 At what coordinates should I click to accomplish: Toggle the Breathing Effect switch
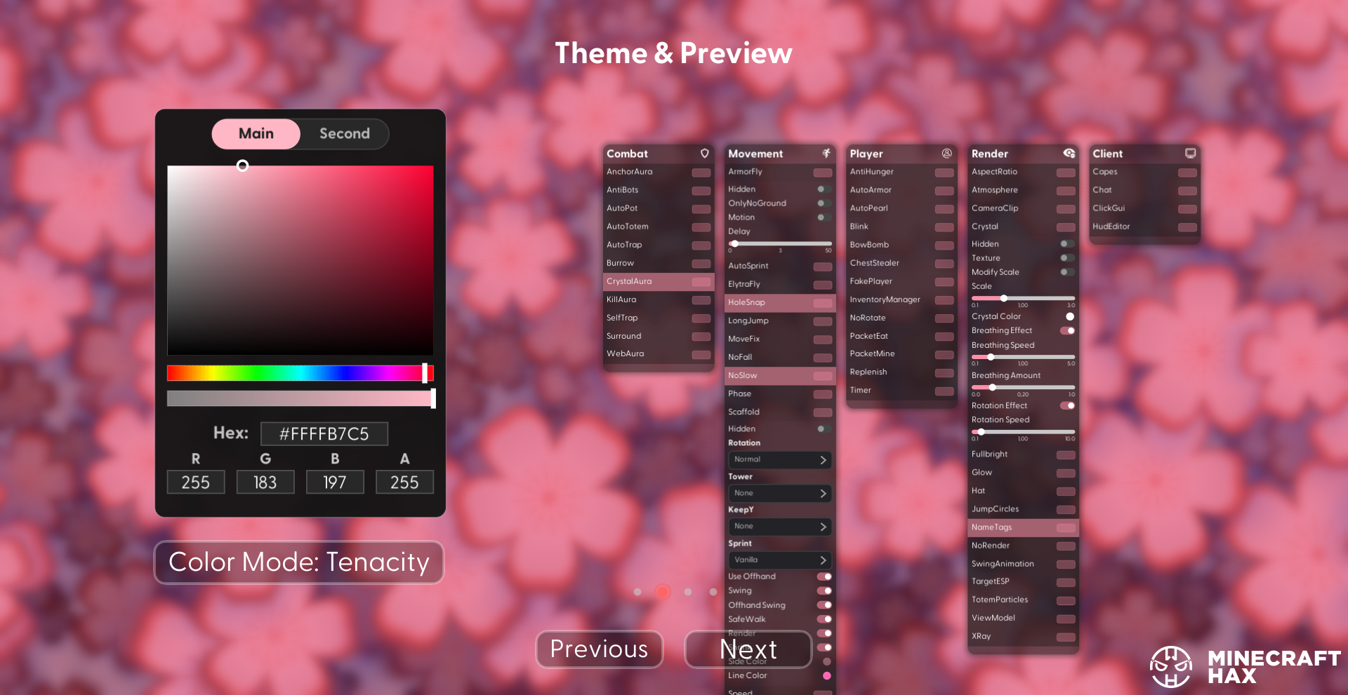tap(1067, 330)
